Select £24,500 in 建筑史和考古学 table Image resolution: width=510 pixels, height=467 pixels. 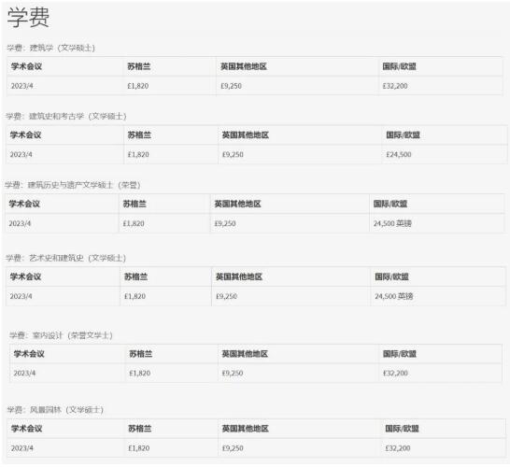[x=399, y=154]
